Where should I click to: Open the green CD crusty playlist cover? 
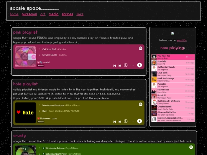coord(25,150)
